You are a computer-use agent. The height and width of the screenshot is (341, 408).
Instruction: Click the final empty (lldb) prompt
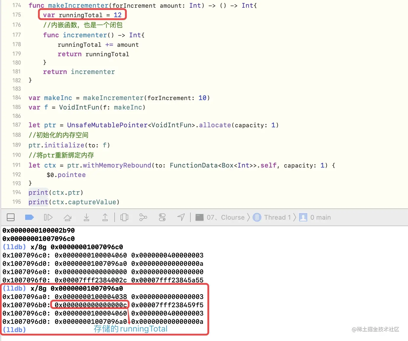(x=14, y=330)
